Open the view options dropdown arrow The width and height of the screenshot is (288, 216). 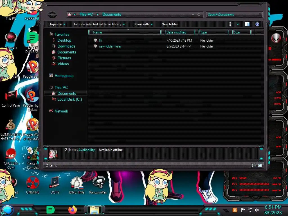(x=238, y=24)
